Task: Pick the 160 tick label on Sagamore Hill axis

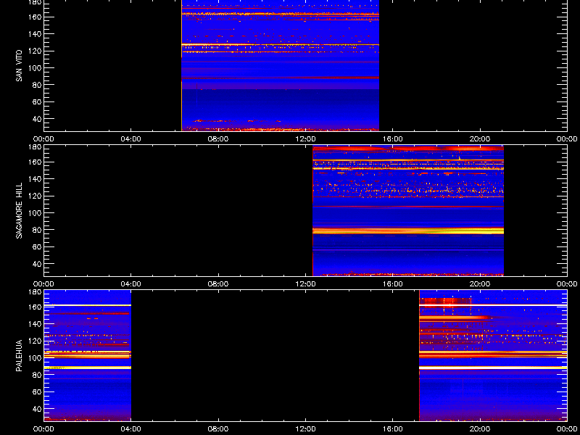Action: (36, 162)
